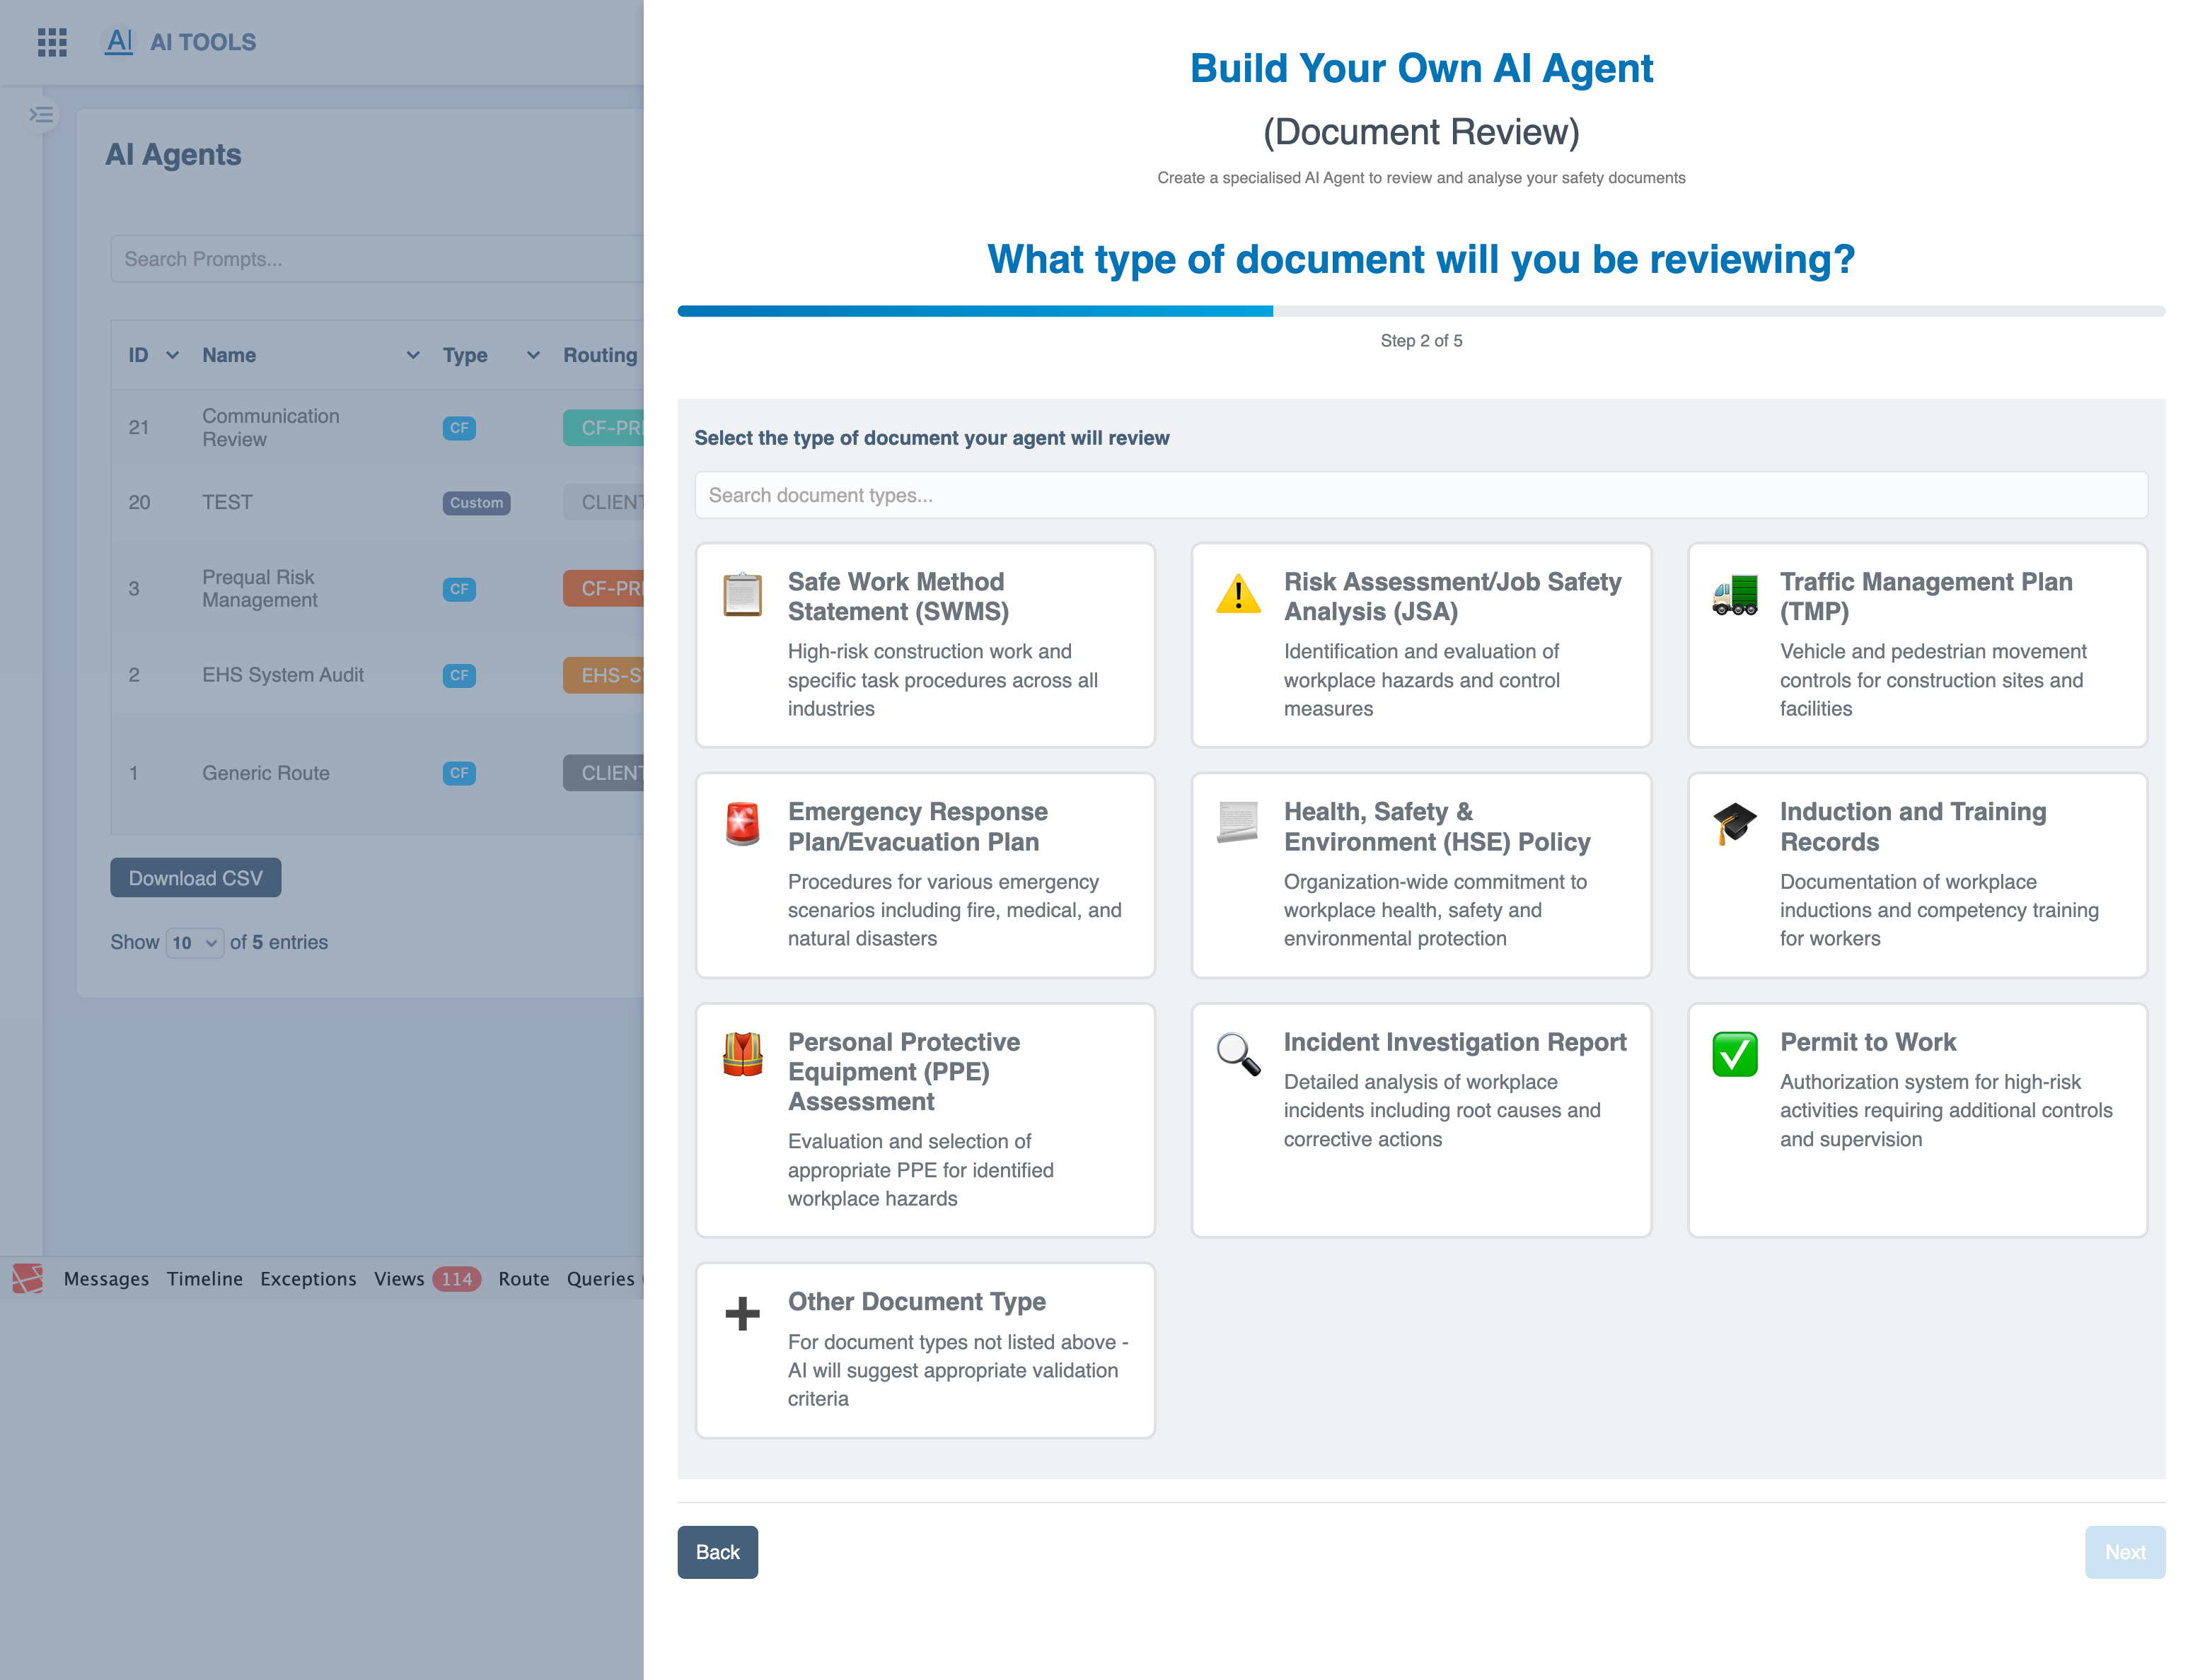Image resolution: width=2200 pixels, height=1680 pixels.
Task: Open the Show entries count dropdown
Action: point(194,942)
